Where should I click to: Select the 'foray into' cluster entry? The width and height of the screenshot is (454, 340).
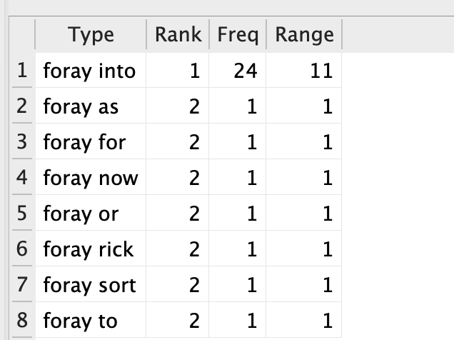point(89,71)
